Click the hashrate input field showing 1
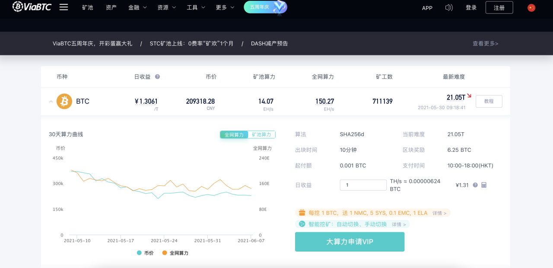Image resolution: width=553 pixels, height=268 pixels. pos(363,185)
